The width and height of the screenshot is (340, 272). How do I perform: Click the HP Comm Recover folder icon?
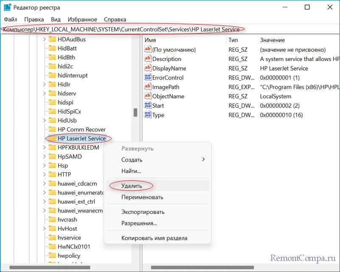point(52,129)
